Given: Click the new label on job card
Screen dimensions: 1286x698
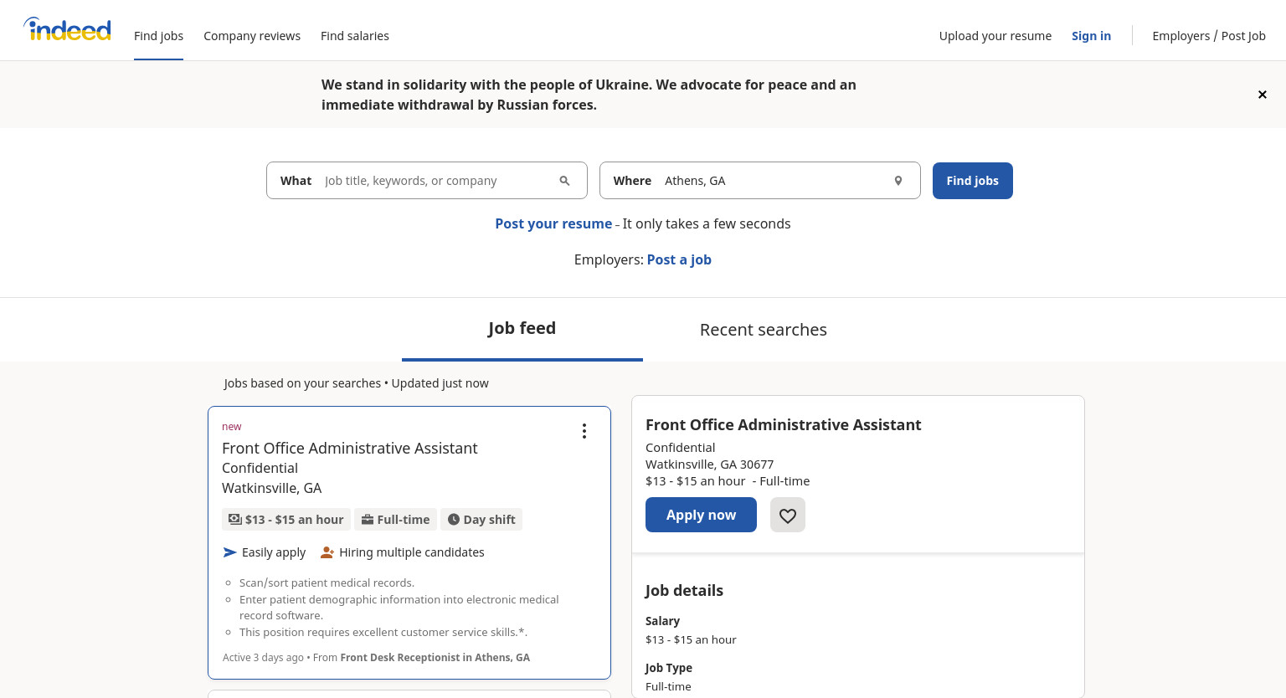Looking at the screenshot, I should coord(232,427).
